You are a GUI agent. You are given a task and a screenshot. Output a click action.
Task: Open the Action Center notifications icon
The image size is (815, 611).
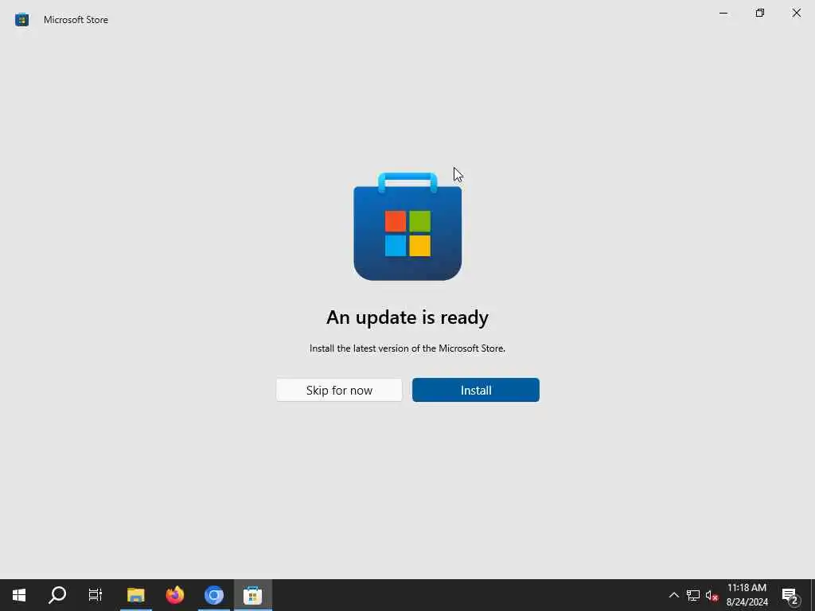790,595
